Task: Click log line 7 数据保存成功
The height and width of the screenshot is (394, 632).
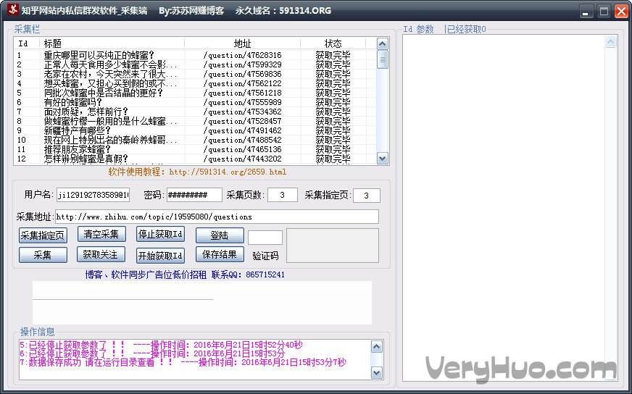Action: [x=183, y=362]
